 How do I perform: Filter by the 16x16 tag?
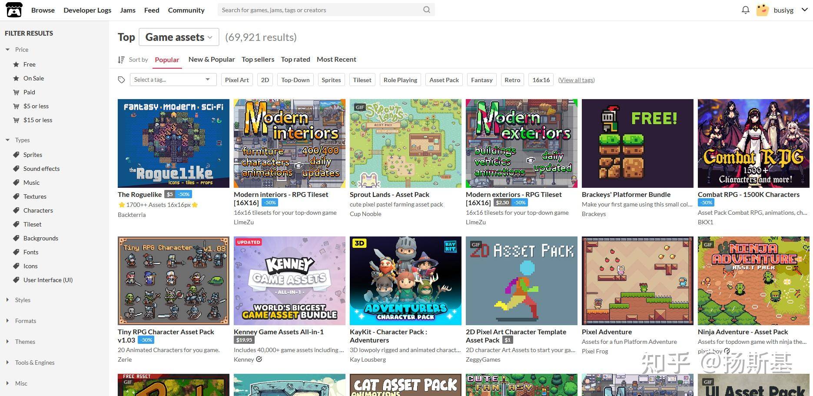541,80
